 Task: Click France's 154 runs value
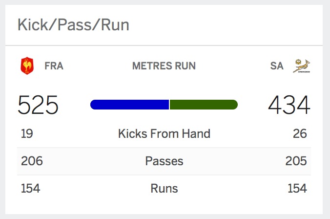30,188
